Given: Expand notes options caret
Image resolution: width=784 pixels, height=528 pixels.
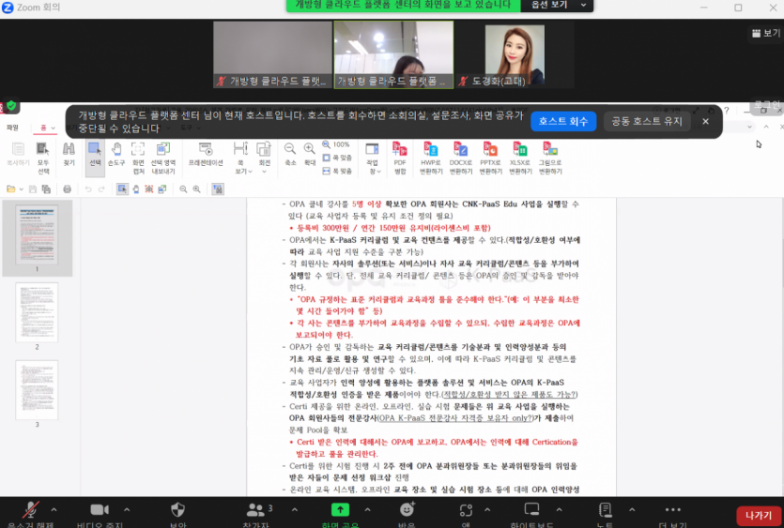Looking at the screenshot, I should point(632,509).
